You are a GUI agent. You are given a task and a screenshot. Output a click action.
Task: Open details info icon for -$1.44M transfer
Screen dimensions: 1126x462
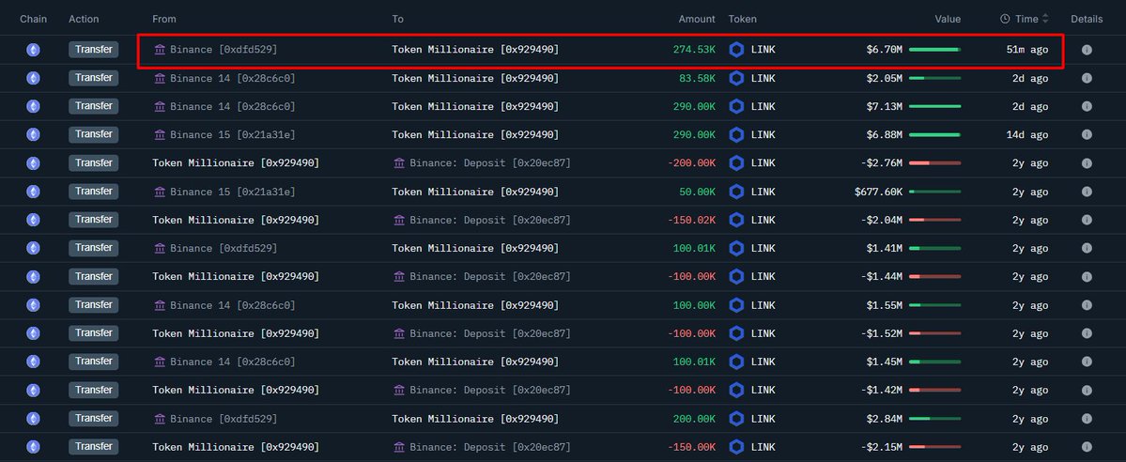[1087, 277]
